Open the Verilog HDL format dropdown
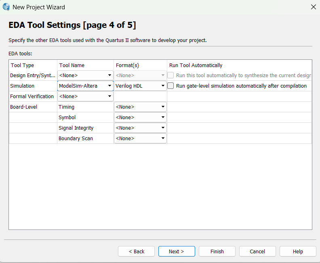 coord(140,86)
